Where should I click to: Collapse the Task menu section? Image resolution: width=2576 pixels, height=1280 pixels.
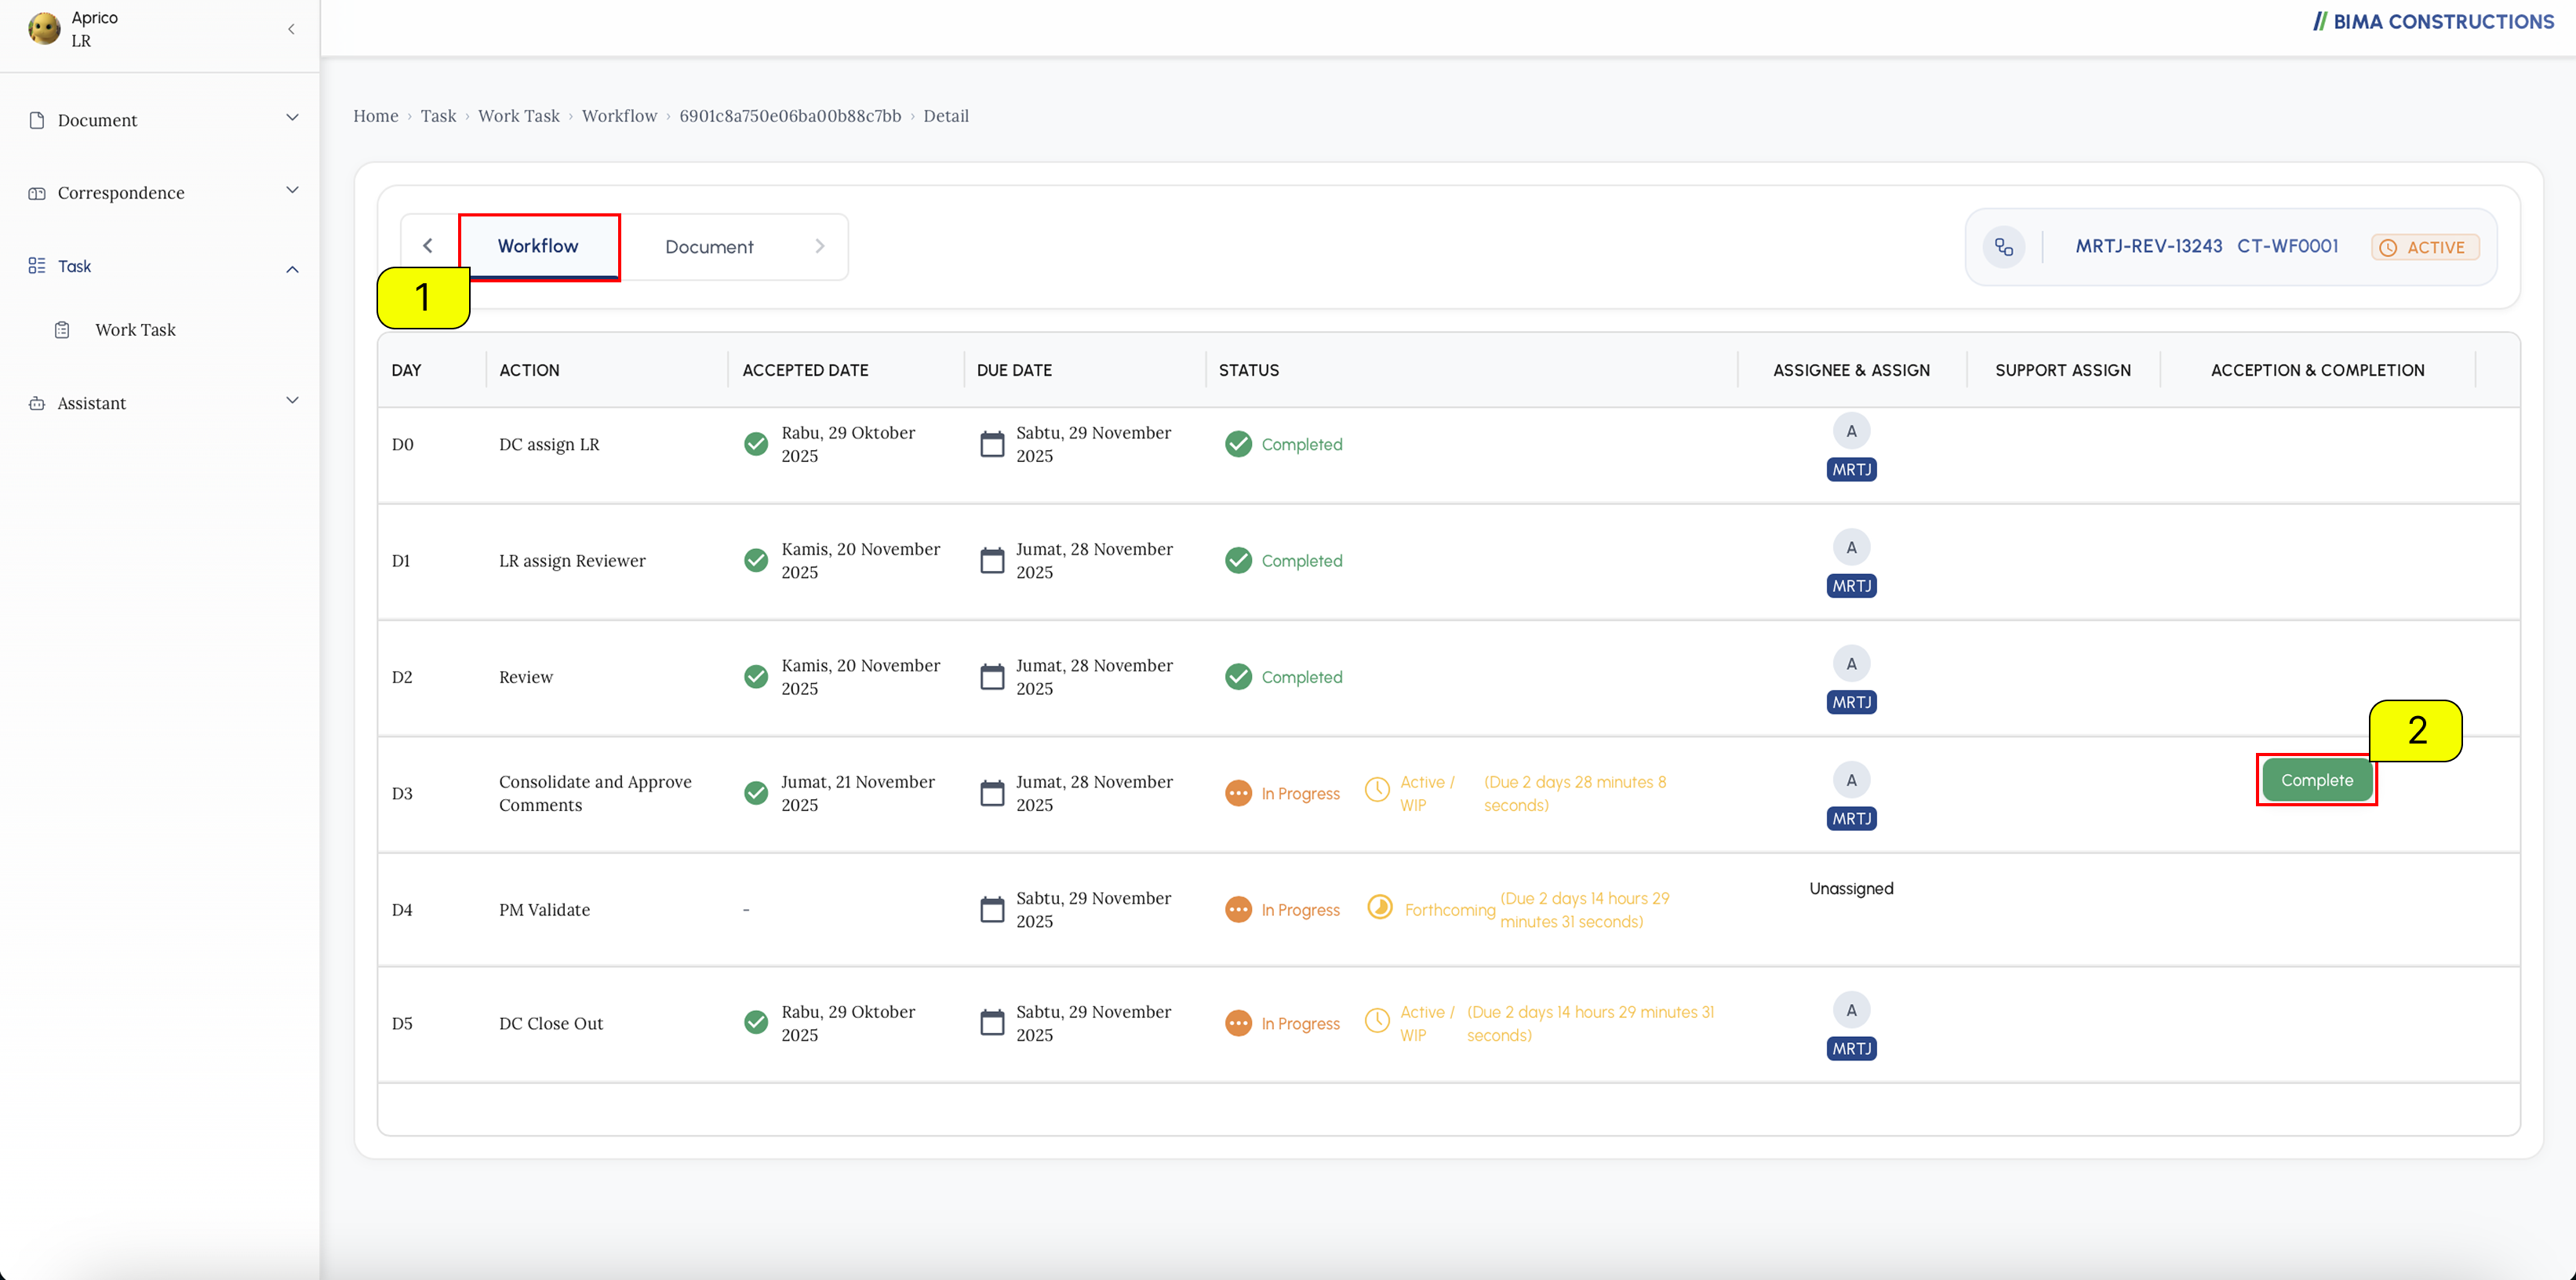tap(292, 269)
